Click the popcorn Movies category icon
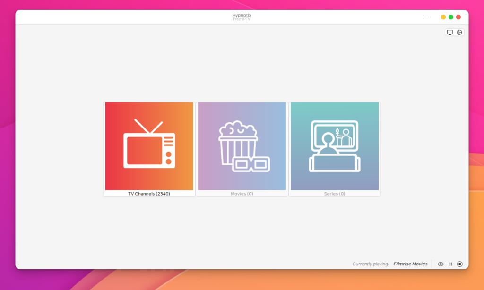The image size is (484, 290). point(242,144)
